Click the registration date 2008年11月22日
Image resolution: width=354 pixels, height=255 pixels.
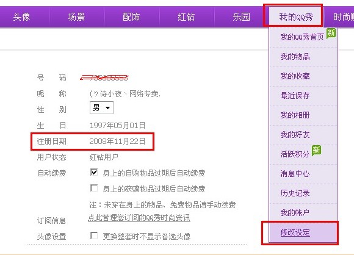tap(117, 142)
